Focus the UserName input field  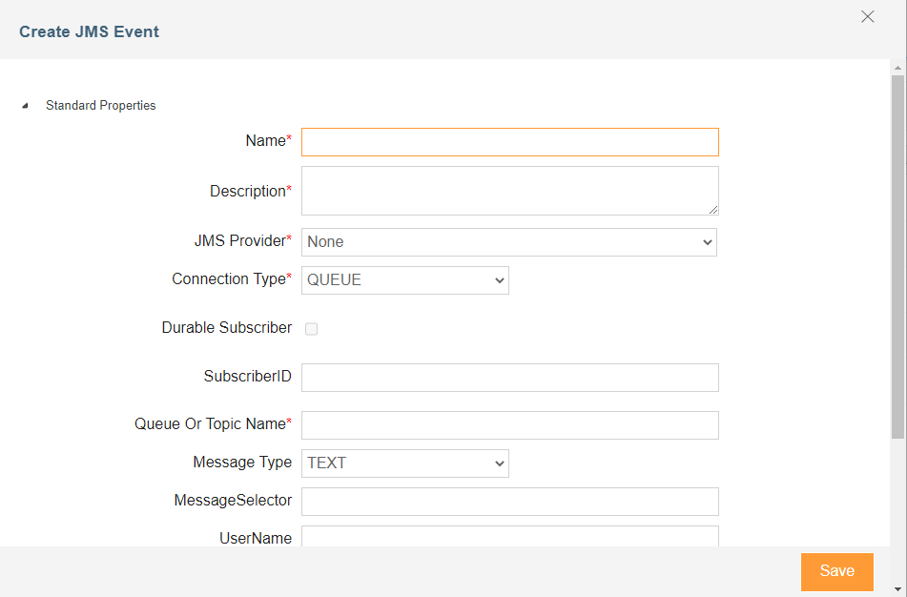(x=509, y=537)
